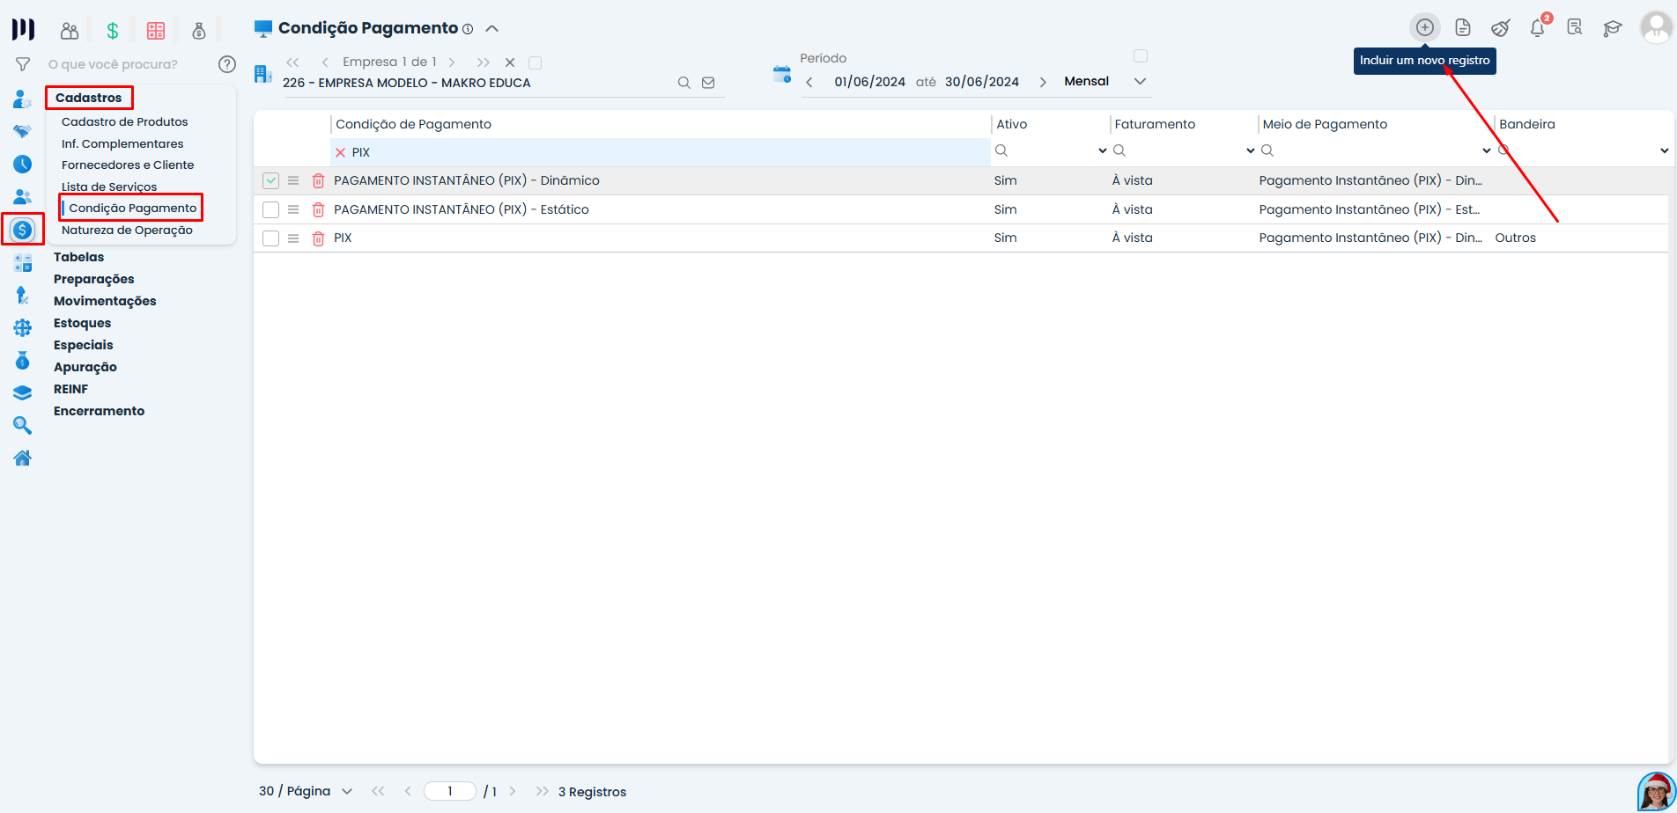Open the notifications bell icon

[1537, 28]
